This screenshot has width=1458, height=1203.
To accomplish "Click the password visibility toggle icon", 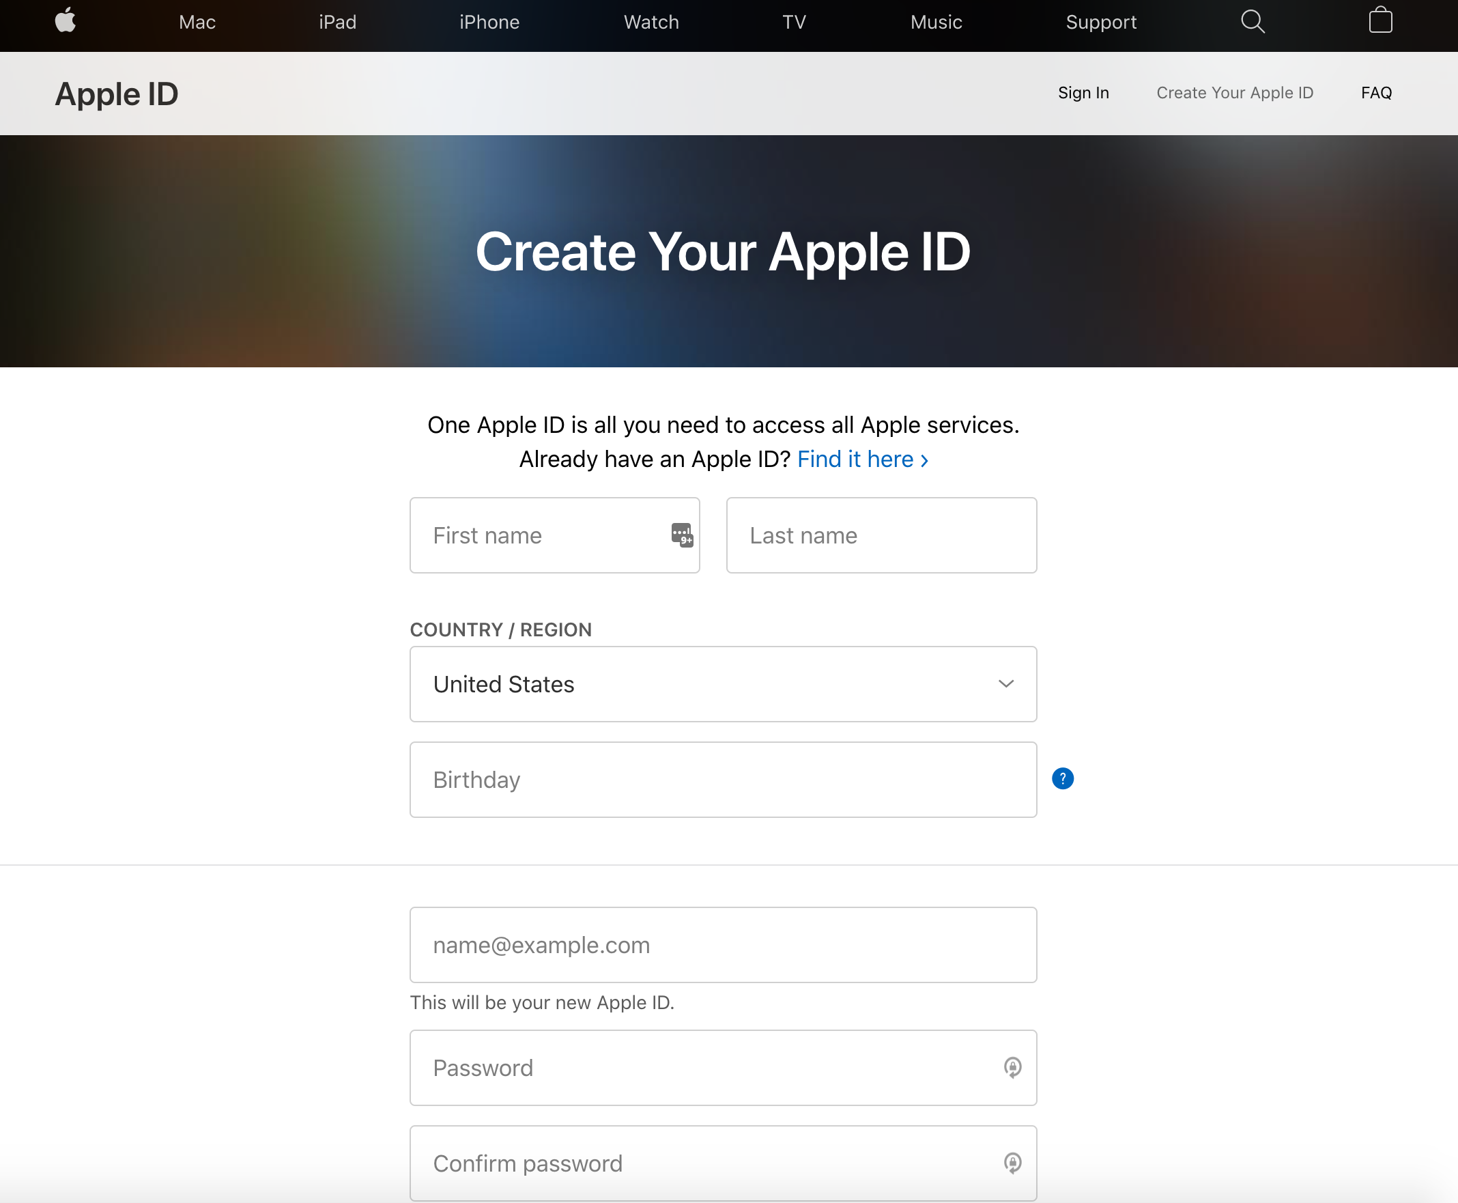I will click(x=1012, y=1067).
